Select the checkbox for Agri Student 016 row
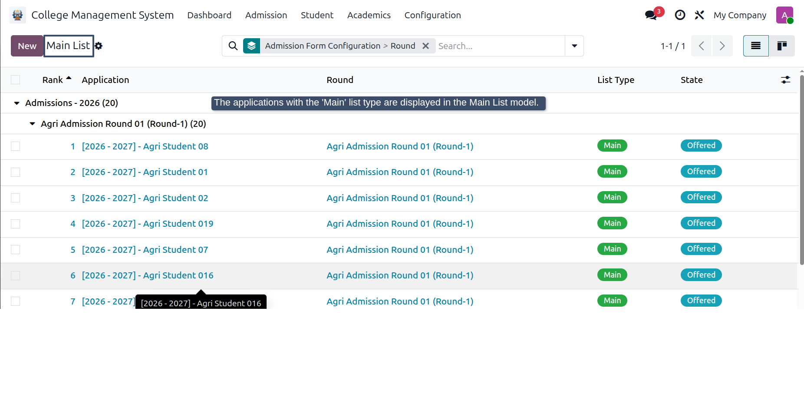The width and height of the screenshot is (804, 417). coord(16,276)
